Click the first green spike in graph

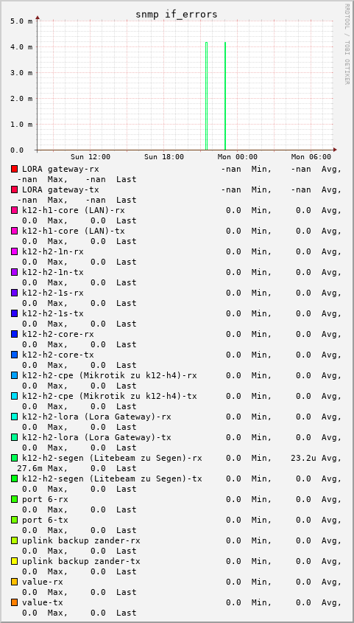point(207,96)
